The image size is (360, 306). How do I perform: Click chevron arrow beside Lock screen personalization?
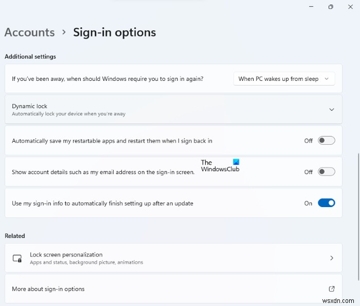(x=332, y=258)
